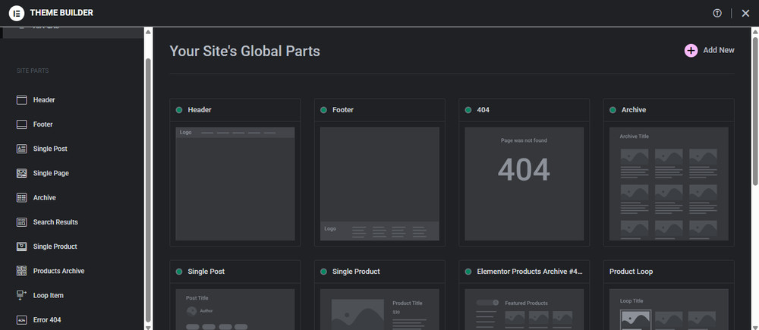Select the Footer icon in the sidebar
Image resolution: width=759 pixels, height=330 pixels.
point(21,124)
